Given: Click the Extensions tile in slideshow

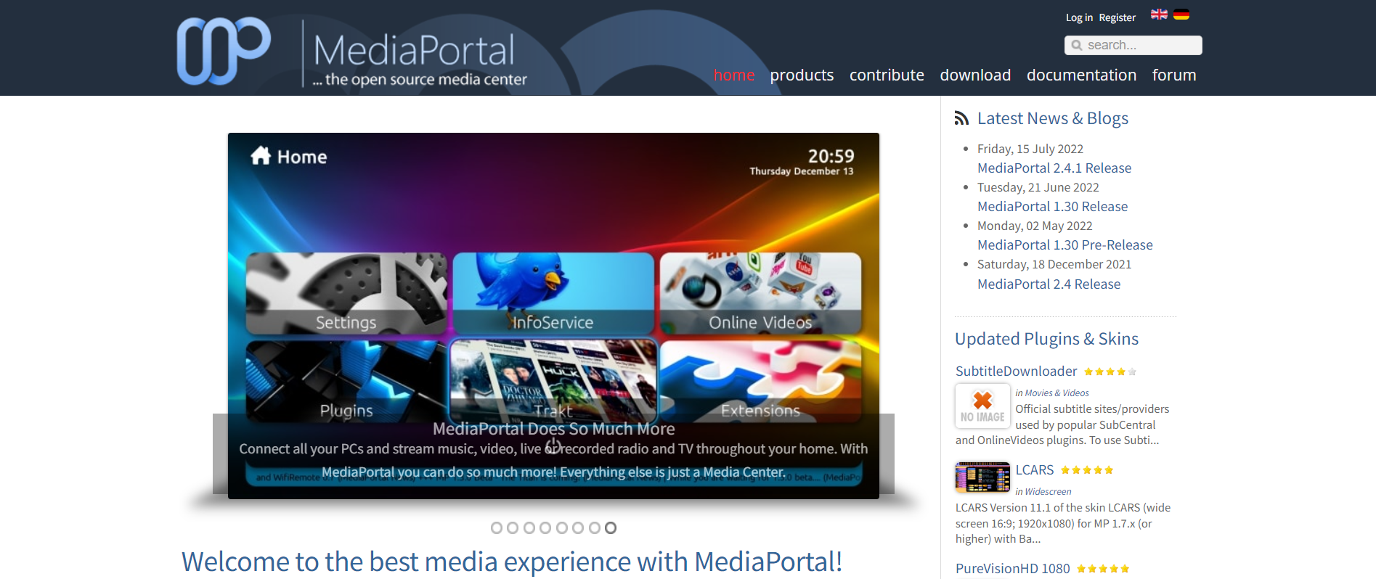Looking at the screenshot, I should coord(760,381).
